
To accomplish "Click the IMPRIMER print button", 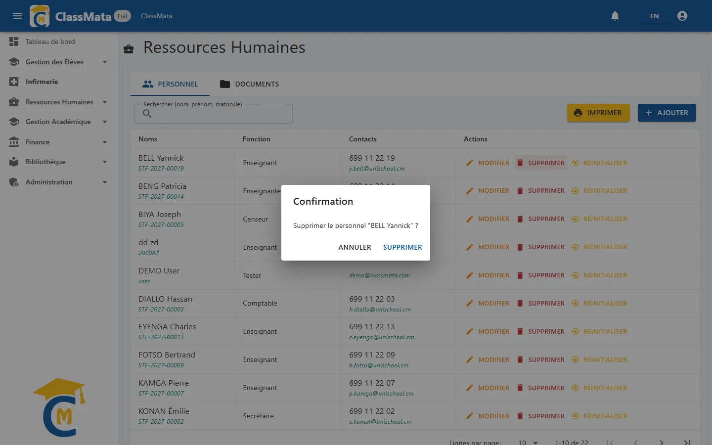I will click(598, 113).
